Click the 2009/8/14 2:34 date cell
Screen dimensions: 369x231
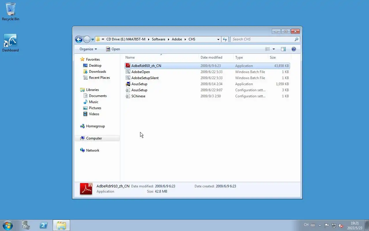[211, 84]
